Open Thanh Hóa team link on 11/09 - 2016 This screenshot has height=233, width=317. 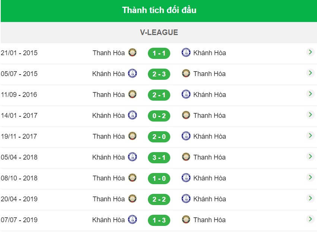click(x=109, y=94)
